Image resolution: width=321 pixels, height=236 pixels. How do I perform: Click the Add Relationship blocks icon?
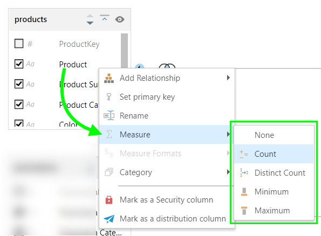point(108,78)
